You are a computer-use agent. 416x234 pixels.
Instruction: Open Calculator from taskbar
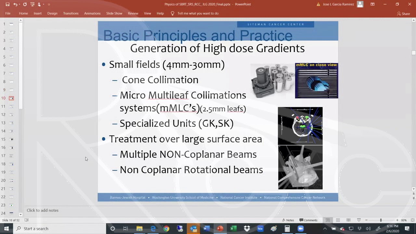(x=287, y=228)
